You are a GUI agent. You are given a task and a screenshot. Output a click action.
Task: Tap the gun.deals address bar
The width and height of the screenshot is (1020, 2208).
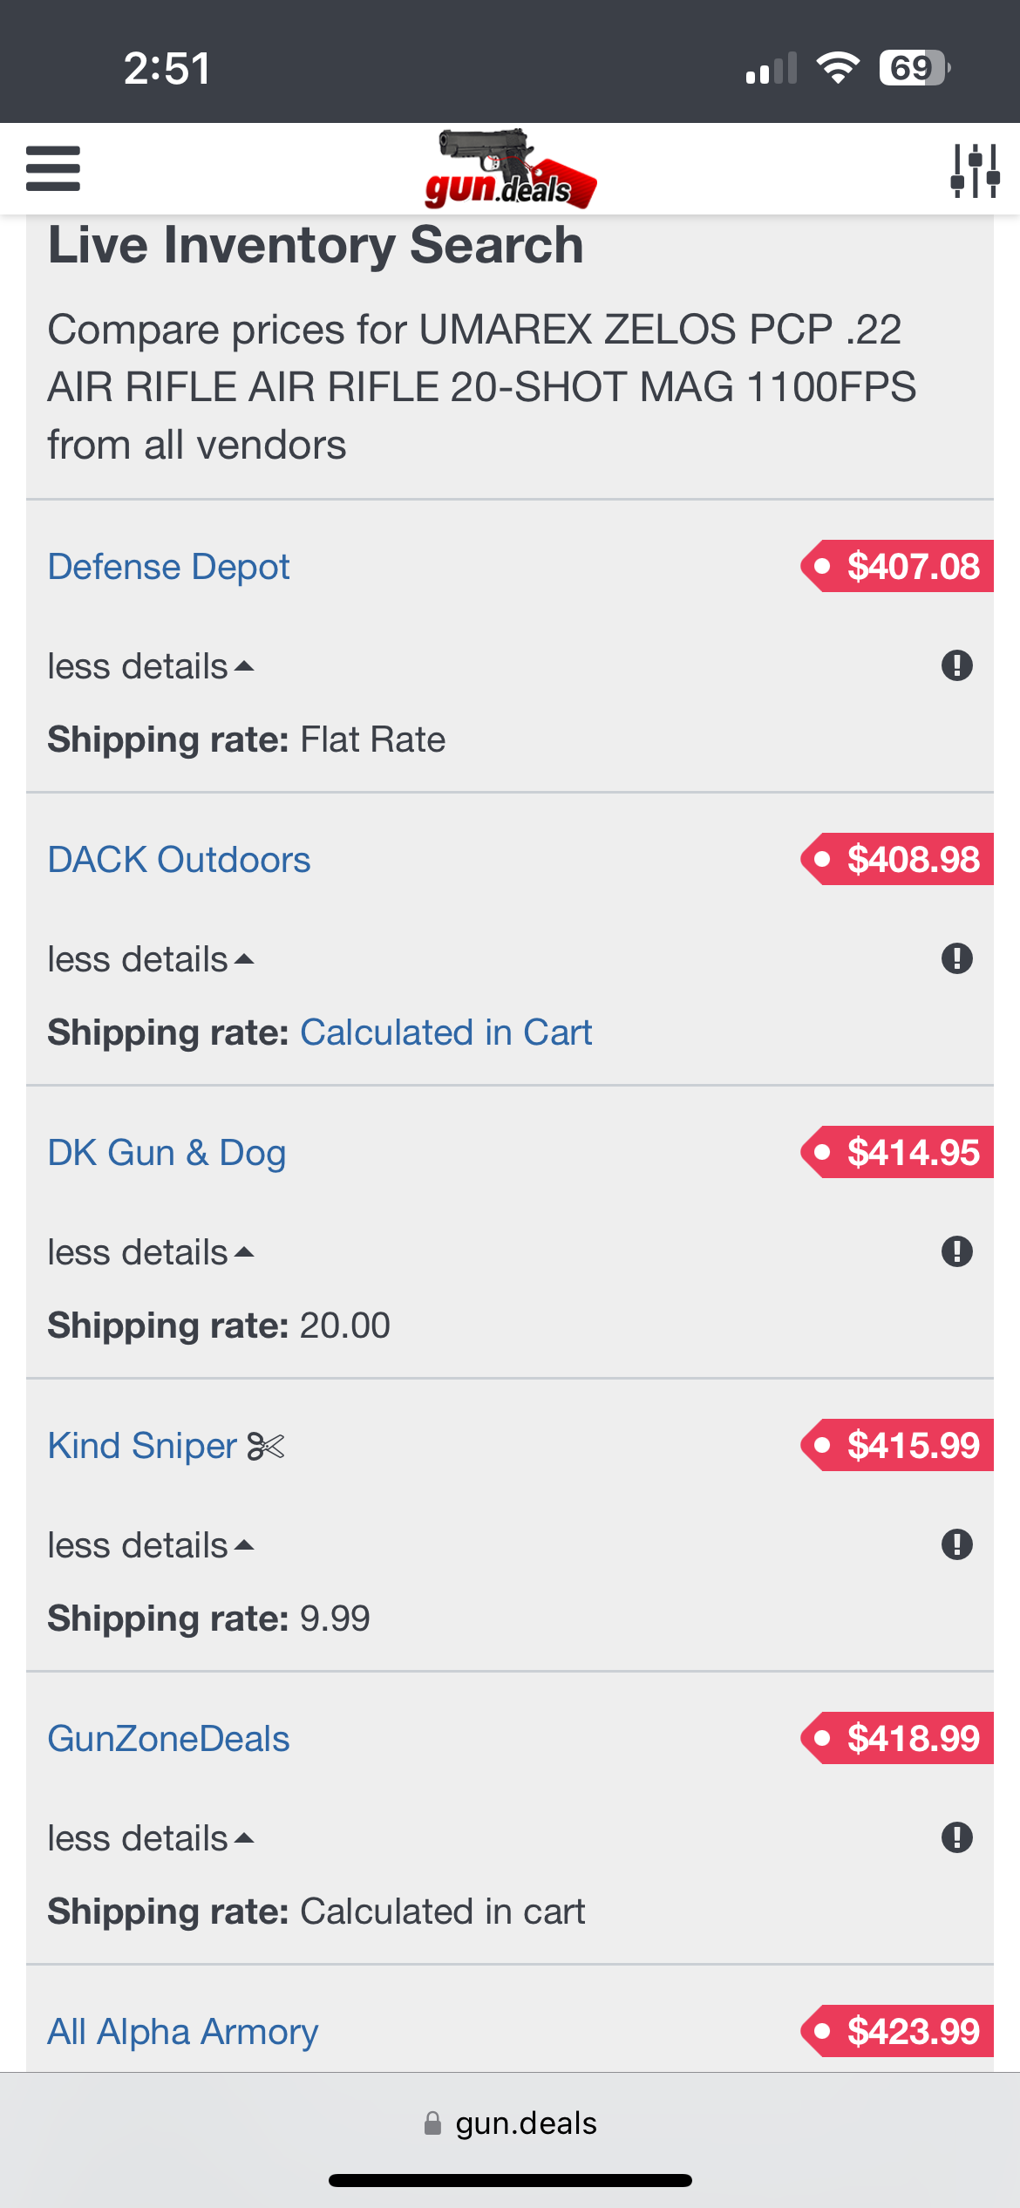tap(510, 2123)
